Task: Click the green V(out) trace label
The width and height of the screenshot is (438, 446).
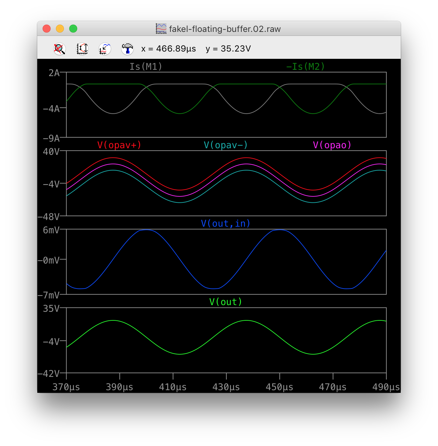Action: pyautogui.click(x=226, y=302)
